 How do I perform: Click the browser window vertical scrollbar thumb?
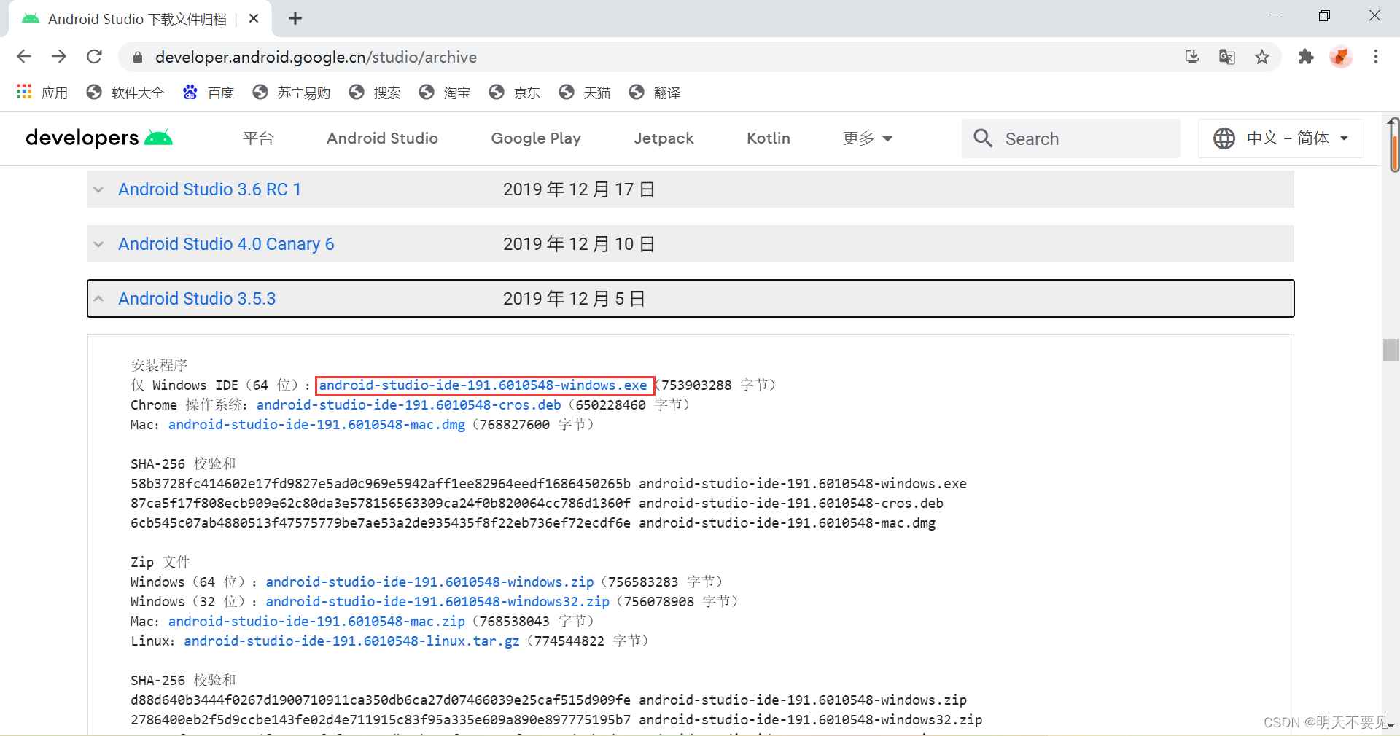[1393, 144]
